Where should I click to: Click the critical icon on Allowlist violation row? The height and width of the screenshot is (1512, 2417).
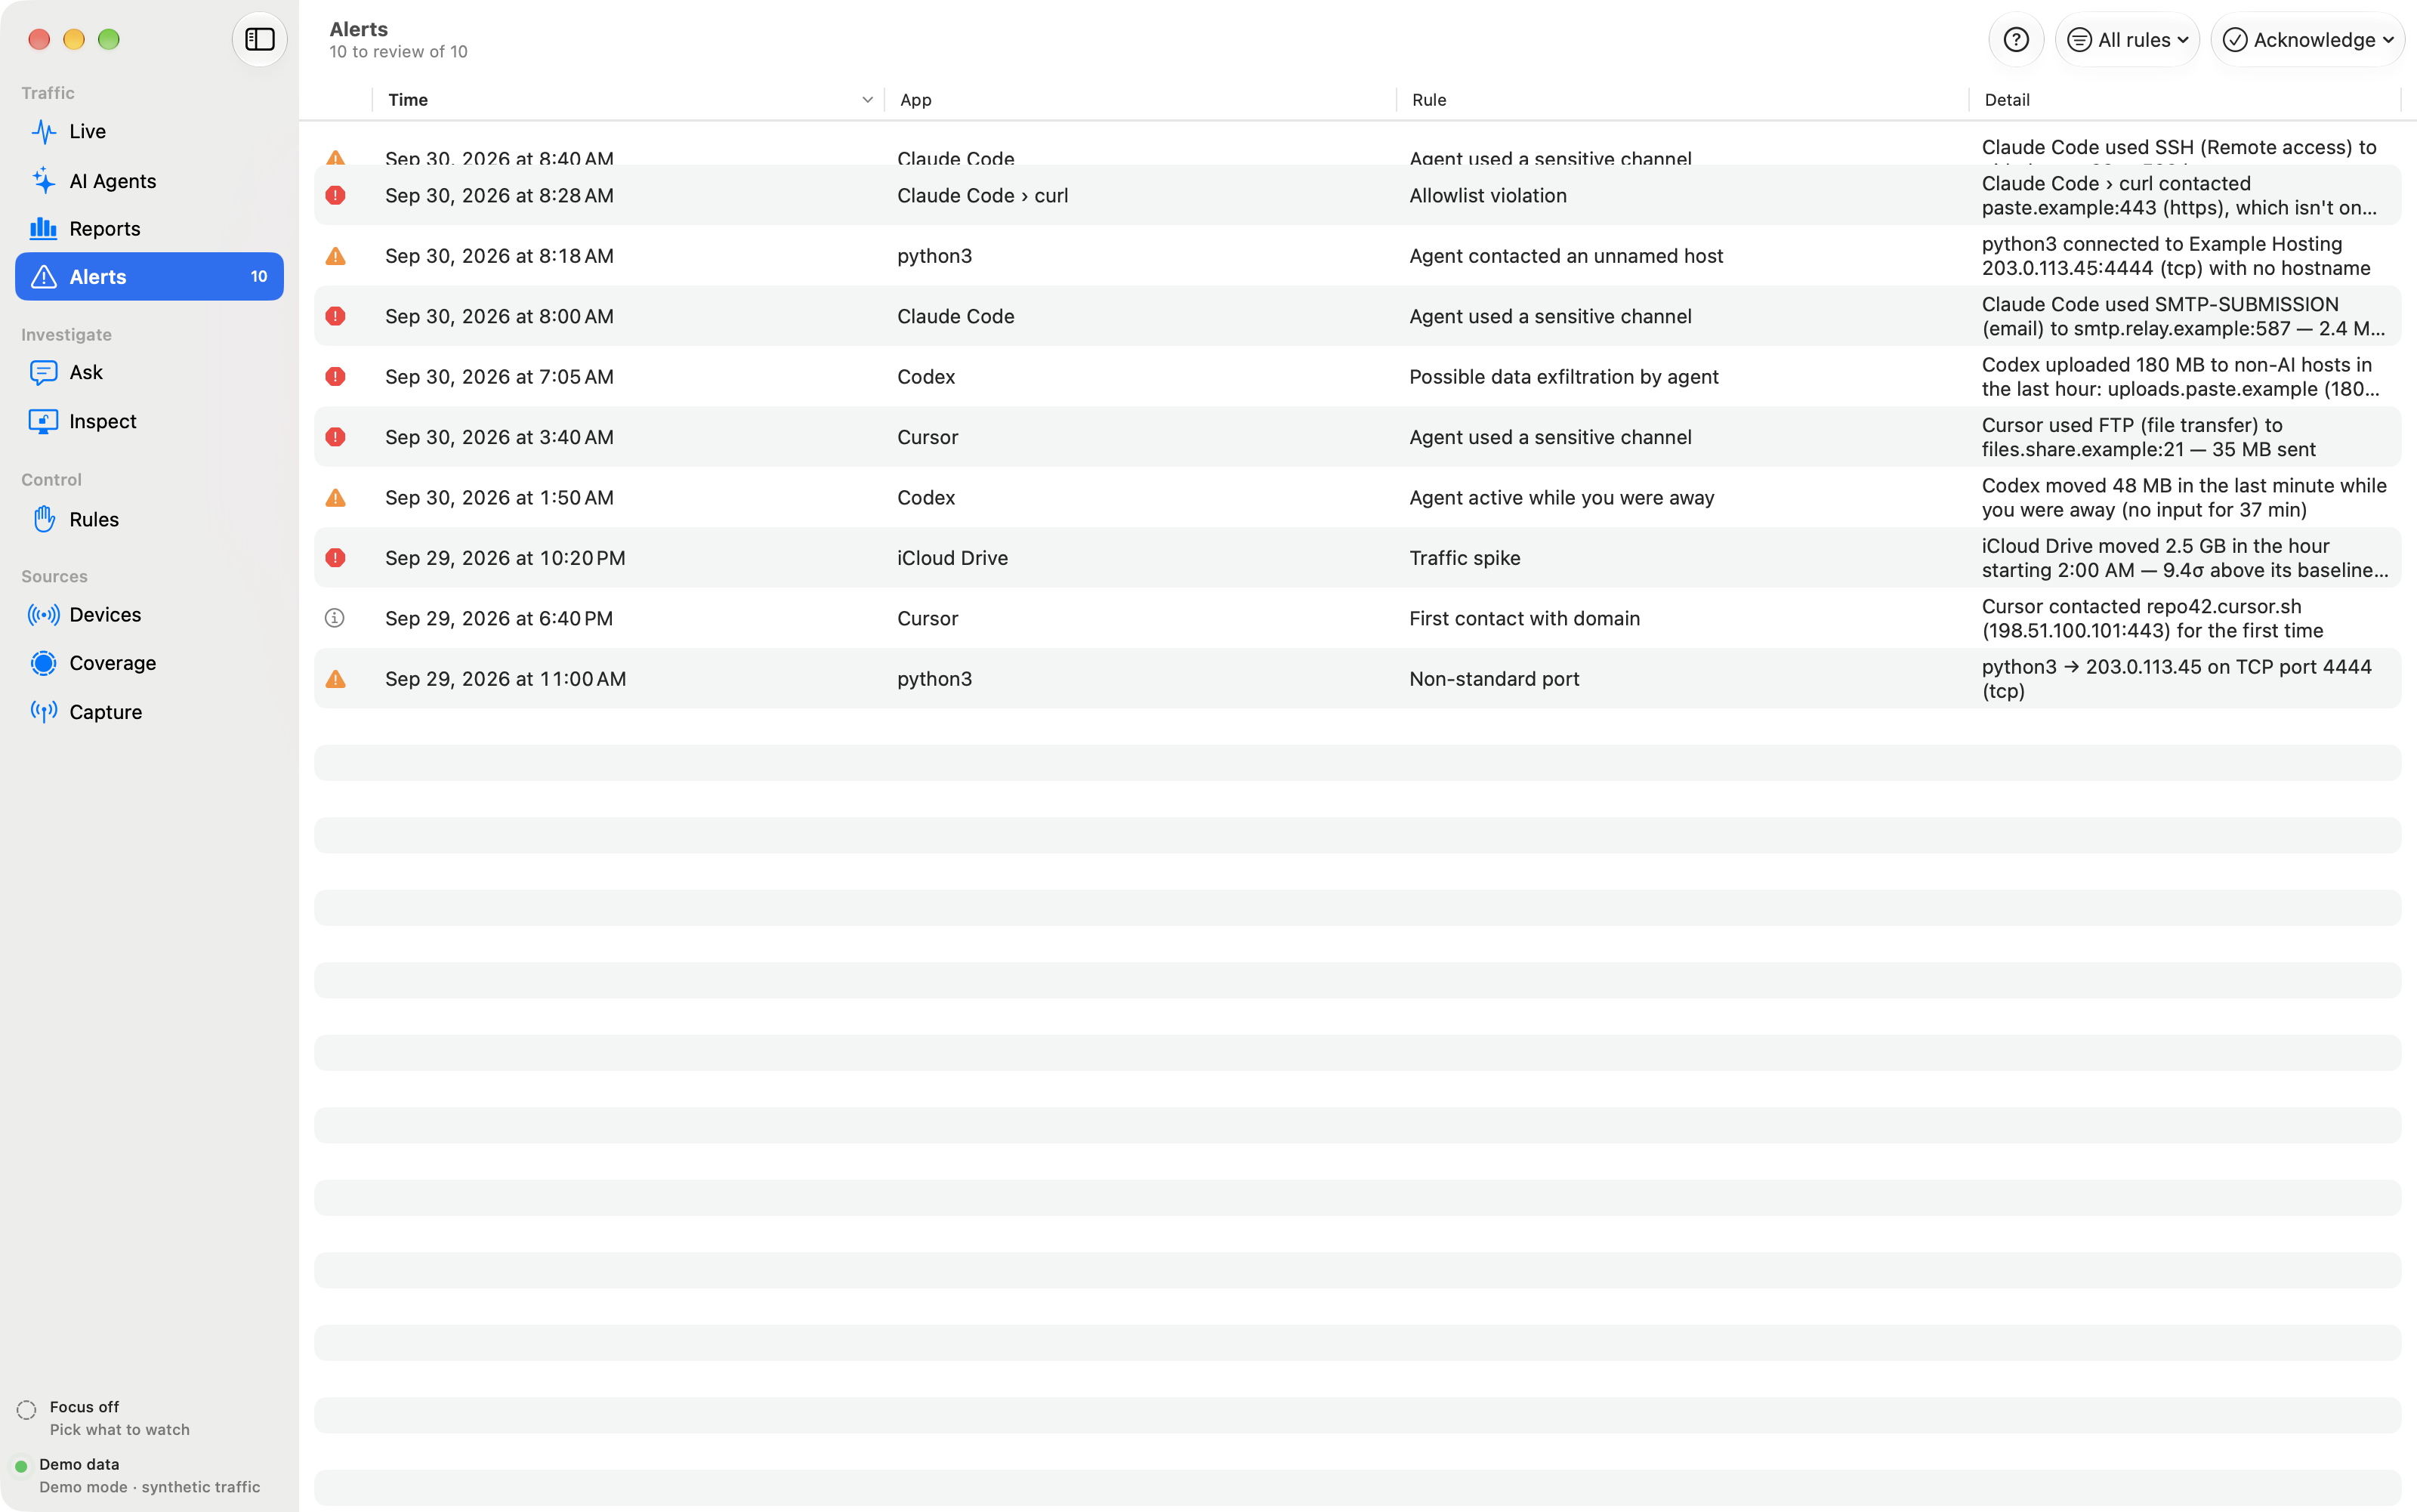click(335, 195)
